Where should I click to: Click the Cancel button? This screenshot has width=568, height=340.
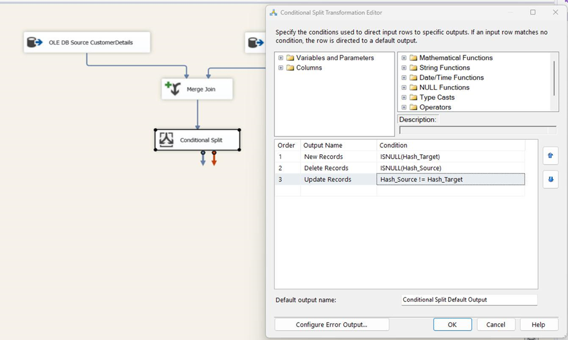click(496, 324)
